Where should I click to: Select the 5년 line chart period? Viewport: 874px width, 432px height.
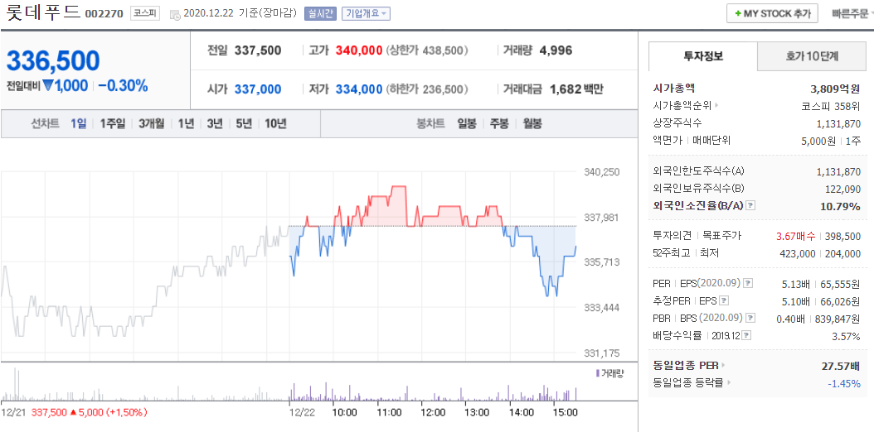[x=244, y=123]
